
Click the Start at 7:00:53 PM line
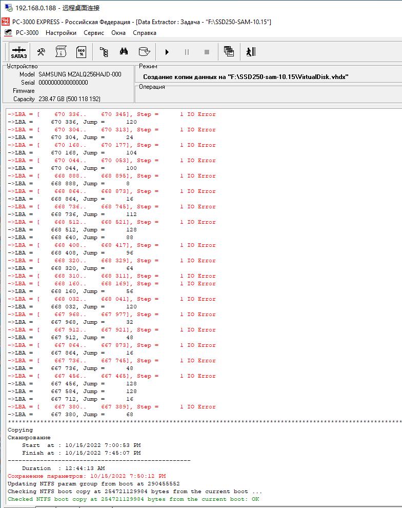click(81, 445)
